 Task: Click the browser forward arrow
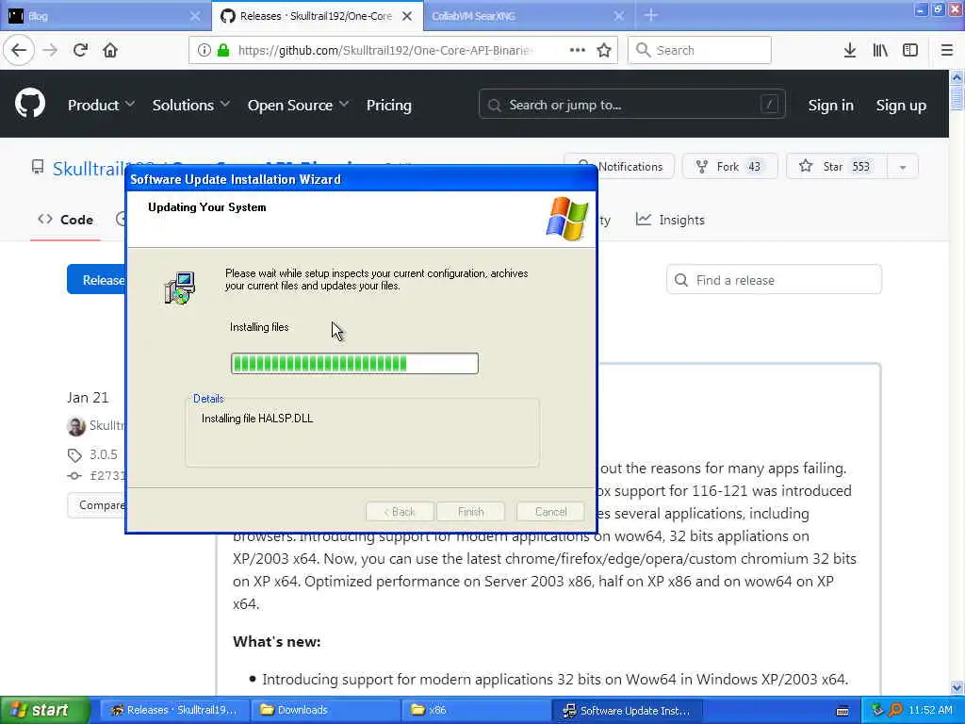[x=50, y=51]
